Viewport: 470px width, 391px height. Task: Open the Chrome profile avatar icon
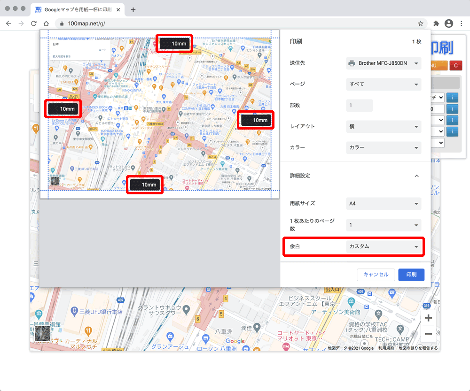(449, 23)
